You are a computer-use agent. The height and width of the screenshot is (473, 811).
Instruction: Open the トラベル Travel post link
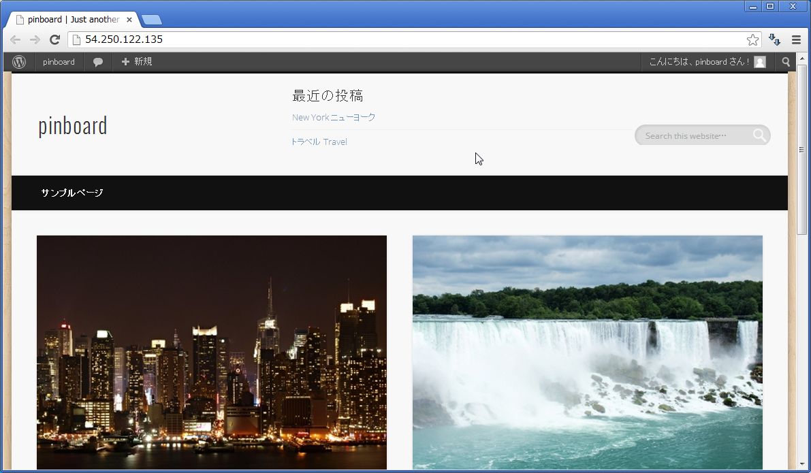coord(319,142)
